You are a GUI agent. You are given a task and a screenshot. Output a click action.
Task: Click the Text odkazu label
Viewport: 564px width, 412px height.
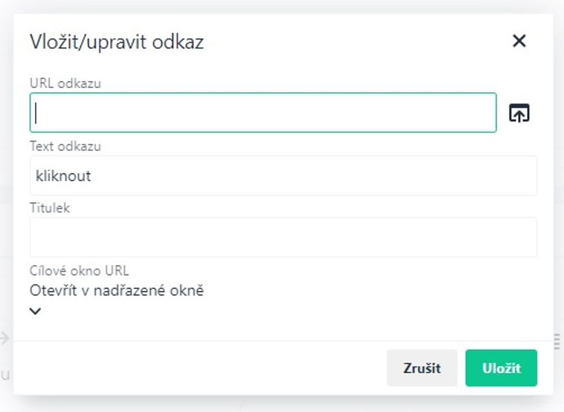[65, 146]
